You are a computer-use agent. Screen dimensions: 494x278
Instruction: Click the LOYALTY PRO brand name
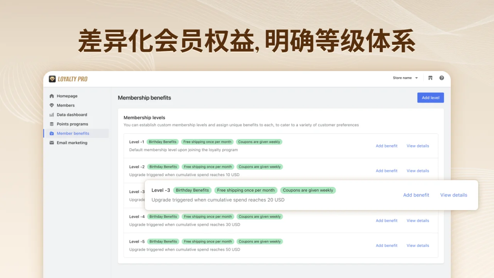point(73,79)
